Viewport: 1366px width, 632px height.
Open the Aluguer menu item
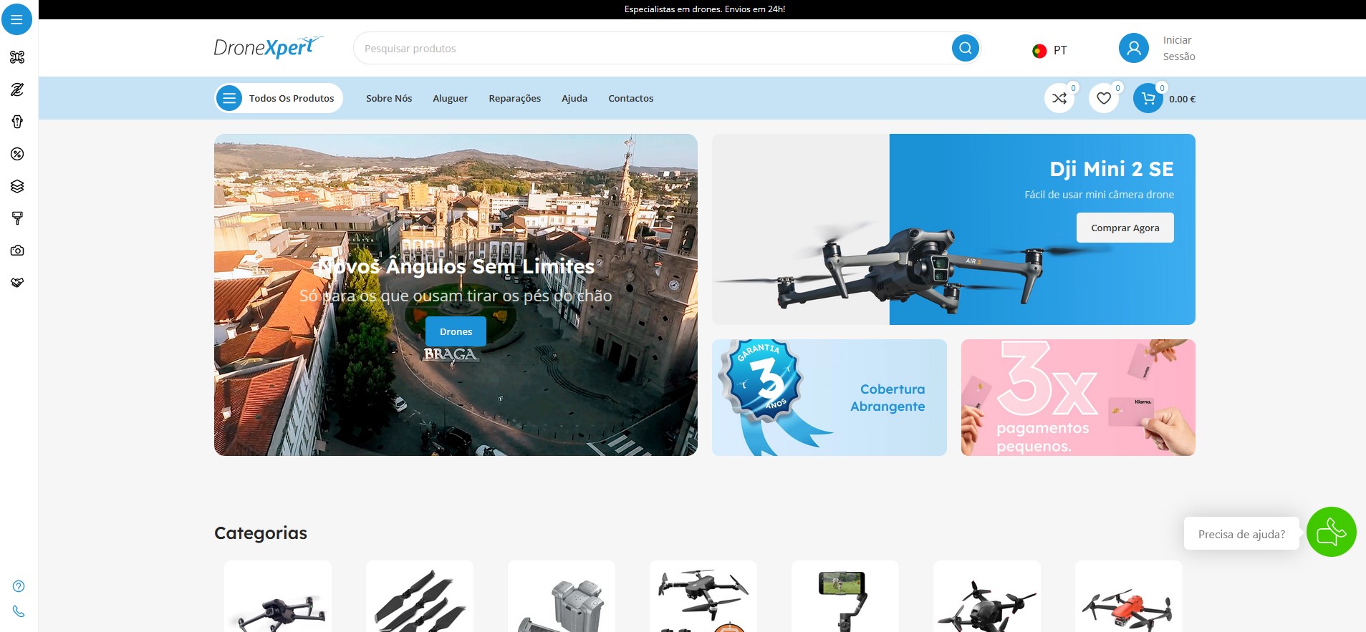pos(450,98)
